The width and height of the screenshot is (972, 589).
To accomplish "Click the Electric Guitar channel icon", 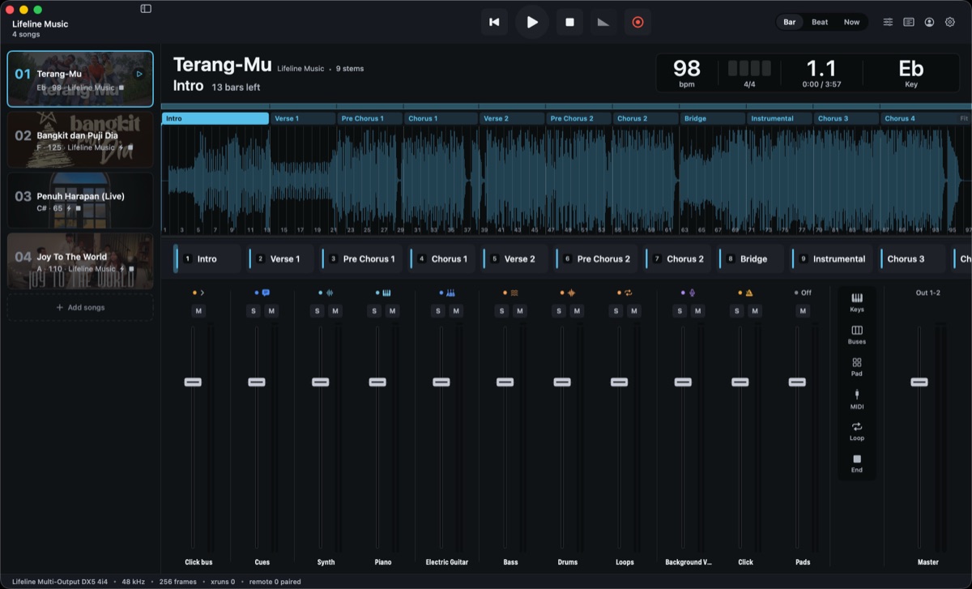I will tap(450, 292).
